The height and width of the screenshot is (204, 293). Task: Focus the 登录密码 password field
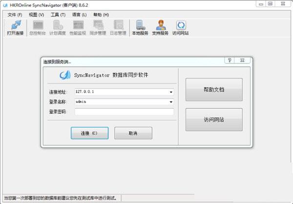tap(124, 112)
